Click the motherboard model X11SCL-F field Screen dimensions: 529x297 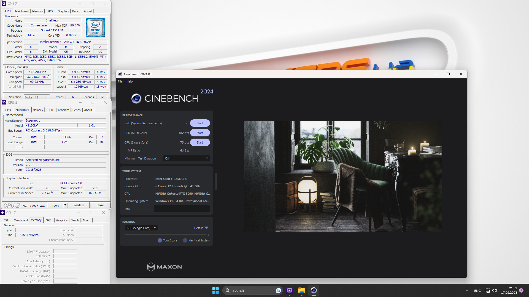point(51,125)
